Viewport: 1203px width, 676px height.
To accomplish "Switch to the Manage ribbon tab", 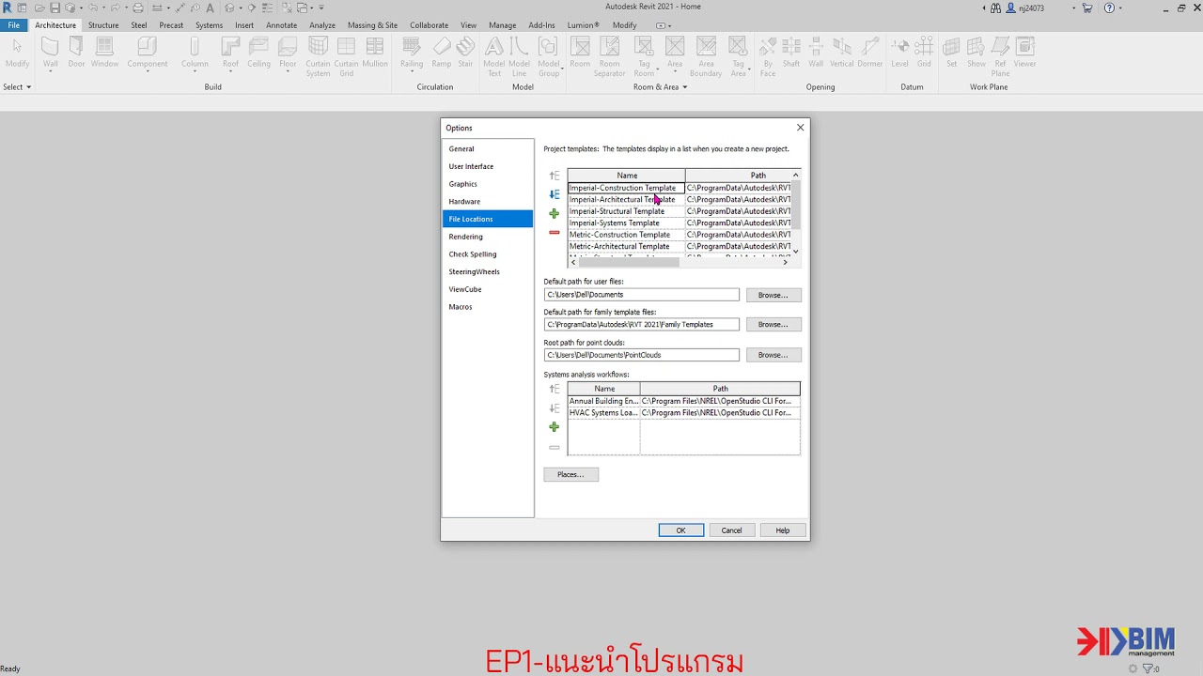I will point(502,25).
